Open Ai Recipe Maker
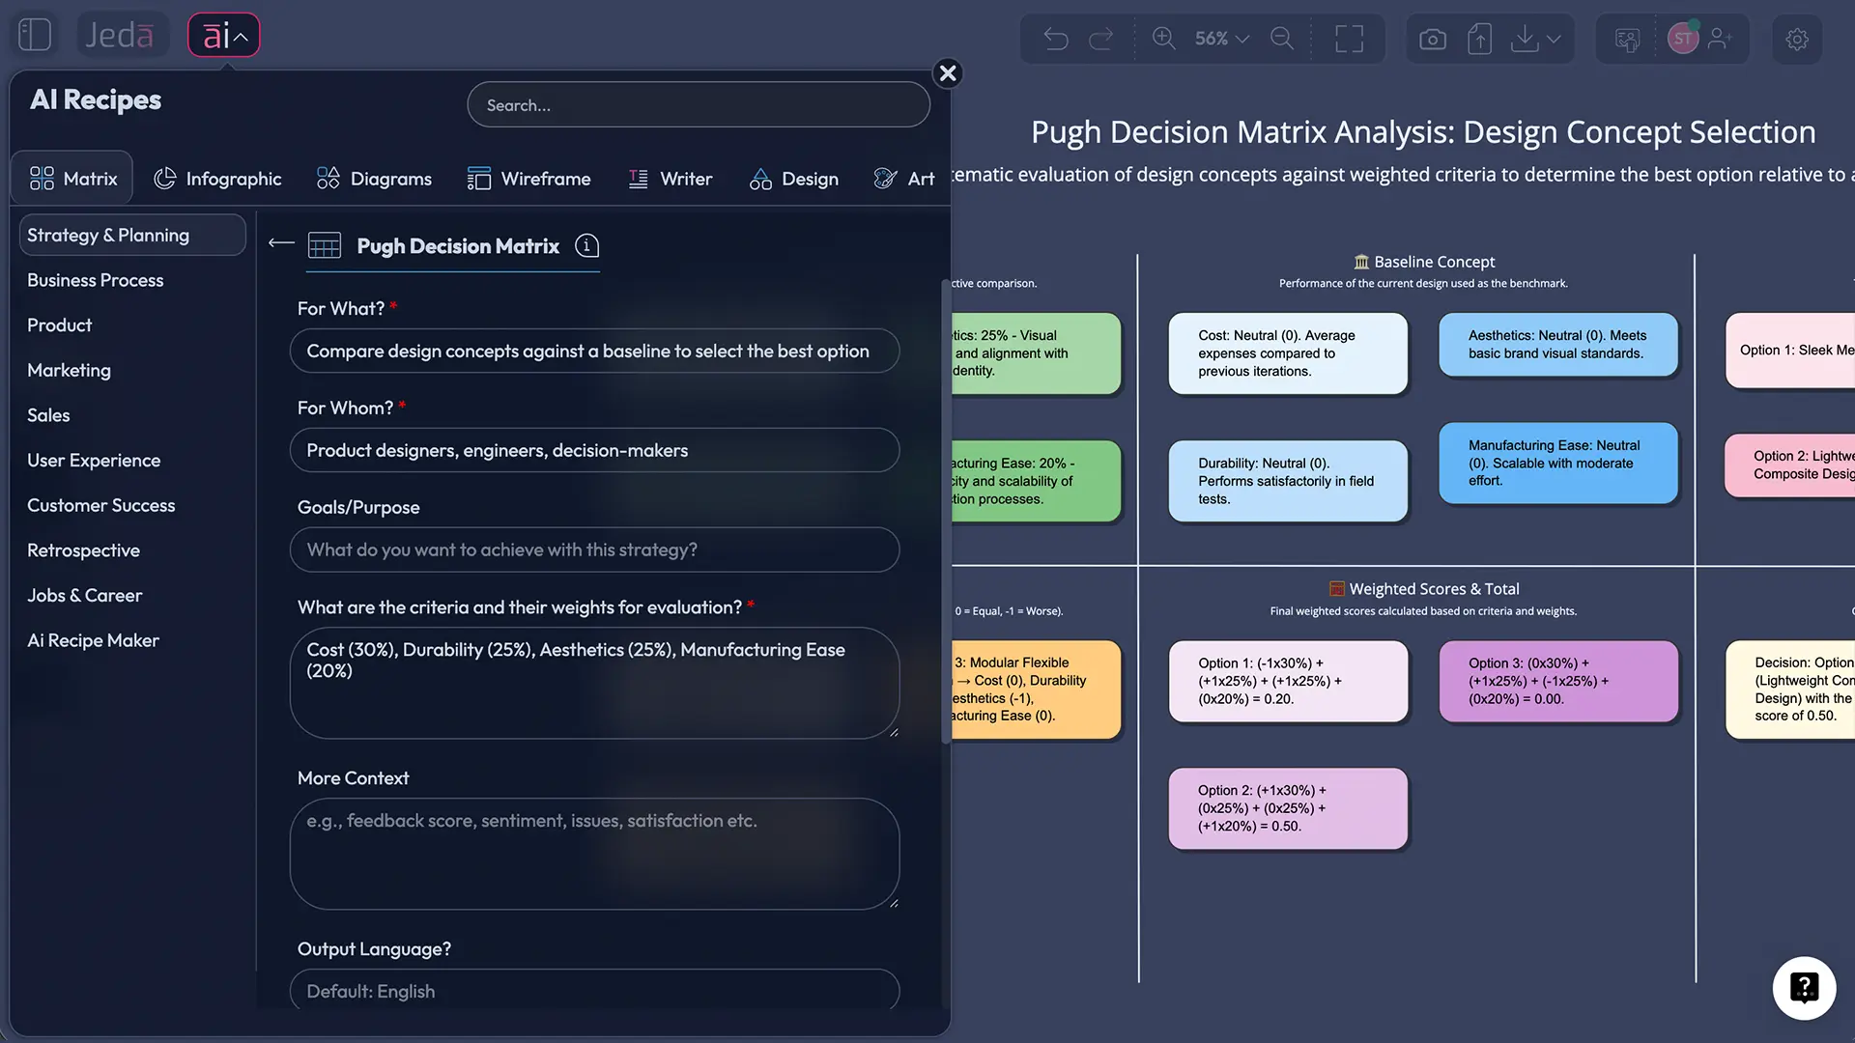Screen dimensions: 1855x1043 tap(93, 640)
